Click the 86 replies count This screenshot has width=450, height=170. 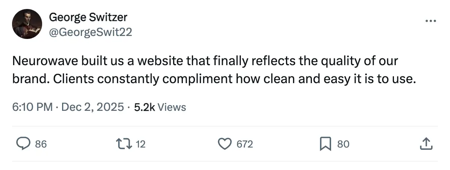coord(41,144)
